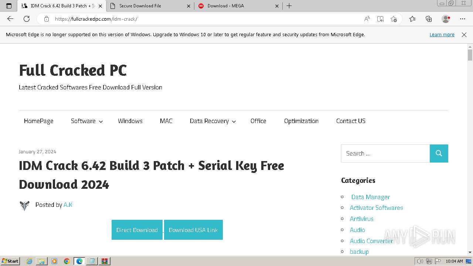Open the Data Manager category

370,197
